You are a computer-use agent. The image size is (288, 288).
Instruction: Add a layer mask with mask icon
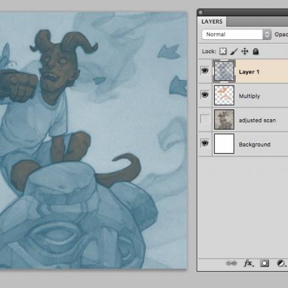(x=264, y=263)
